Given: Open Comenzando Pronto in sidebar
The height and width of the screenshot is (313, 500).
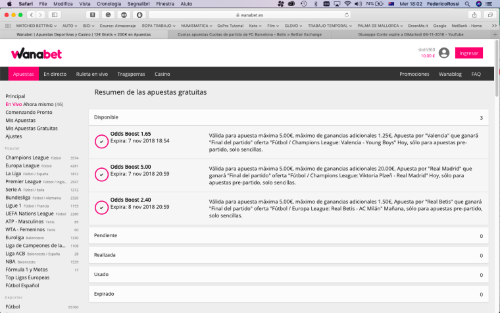Looking at the screenshot, I should pyautogui.click(x=29, y=112).
